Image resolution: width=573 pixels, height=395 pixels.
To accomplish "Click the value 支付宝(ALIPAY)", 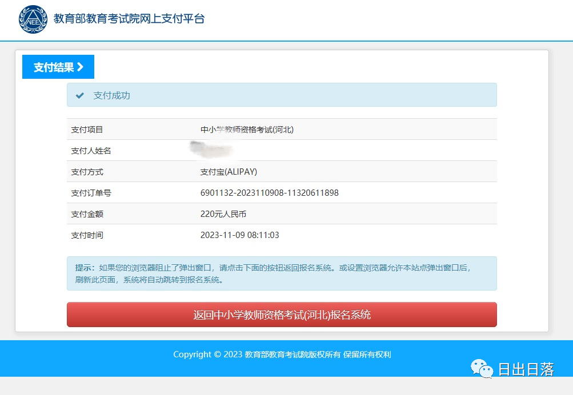I will pyautogui.click(x=229, y=172).
